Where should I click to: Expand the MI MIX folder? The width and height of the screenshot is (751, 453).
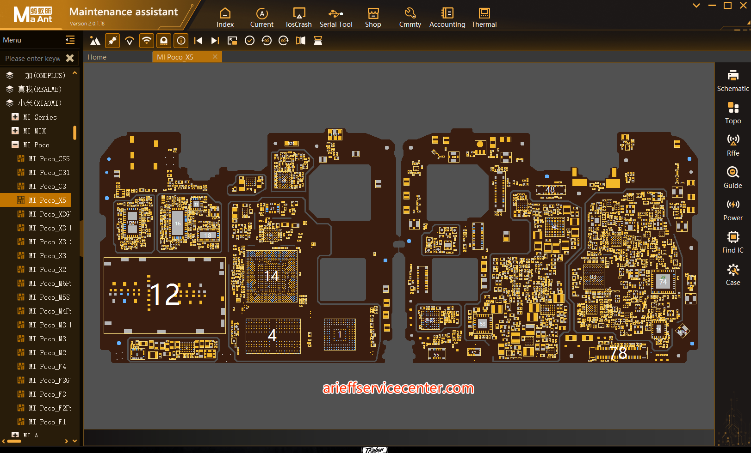tap(15, 131)
